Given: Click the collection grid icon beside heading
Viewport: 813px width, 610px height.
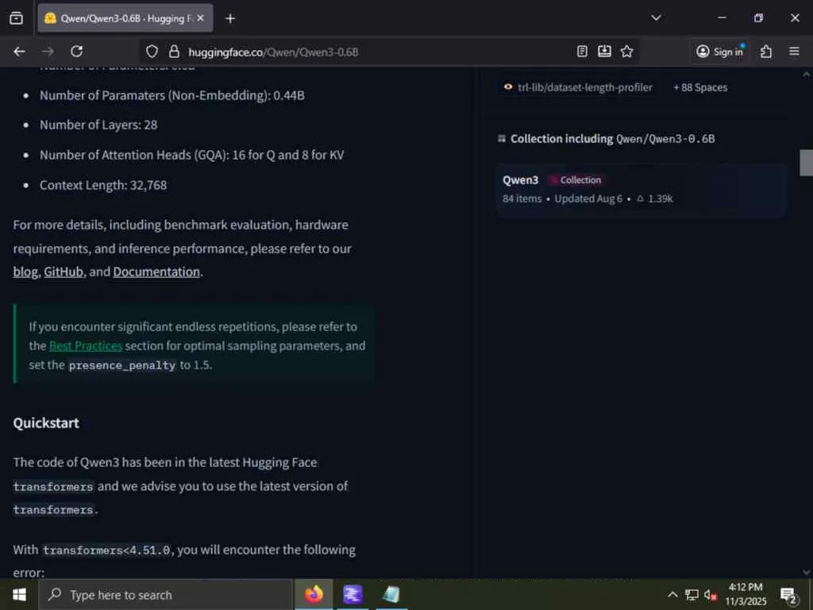Looking at the screenshot, I should coord(502,138).
